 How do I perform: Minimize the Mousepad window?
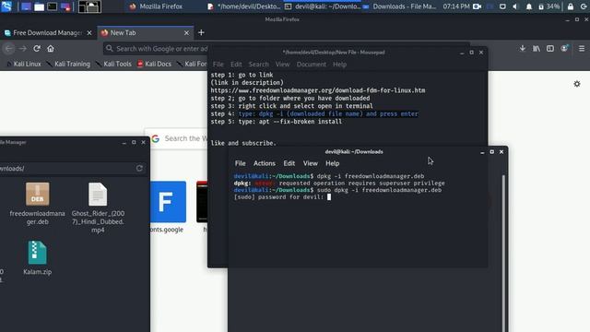[x=462, y=53]
